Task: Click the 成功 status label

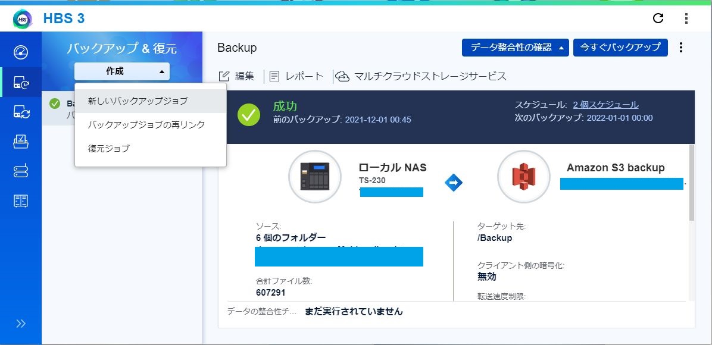Action: pos(285,106)
